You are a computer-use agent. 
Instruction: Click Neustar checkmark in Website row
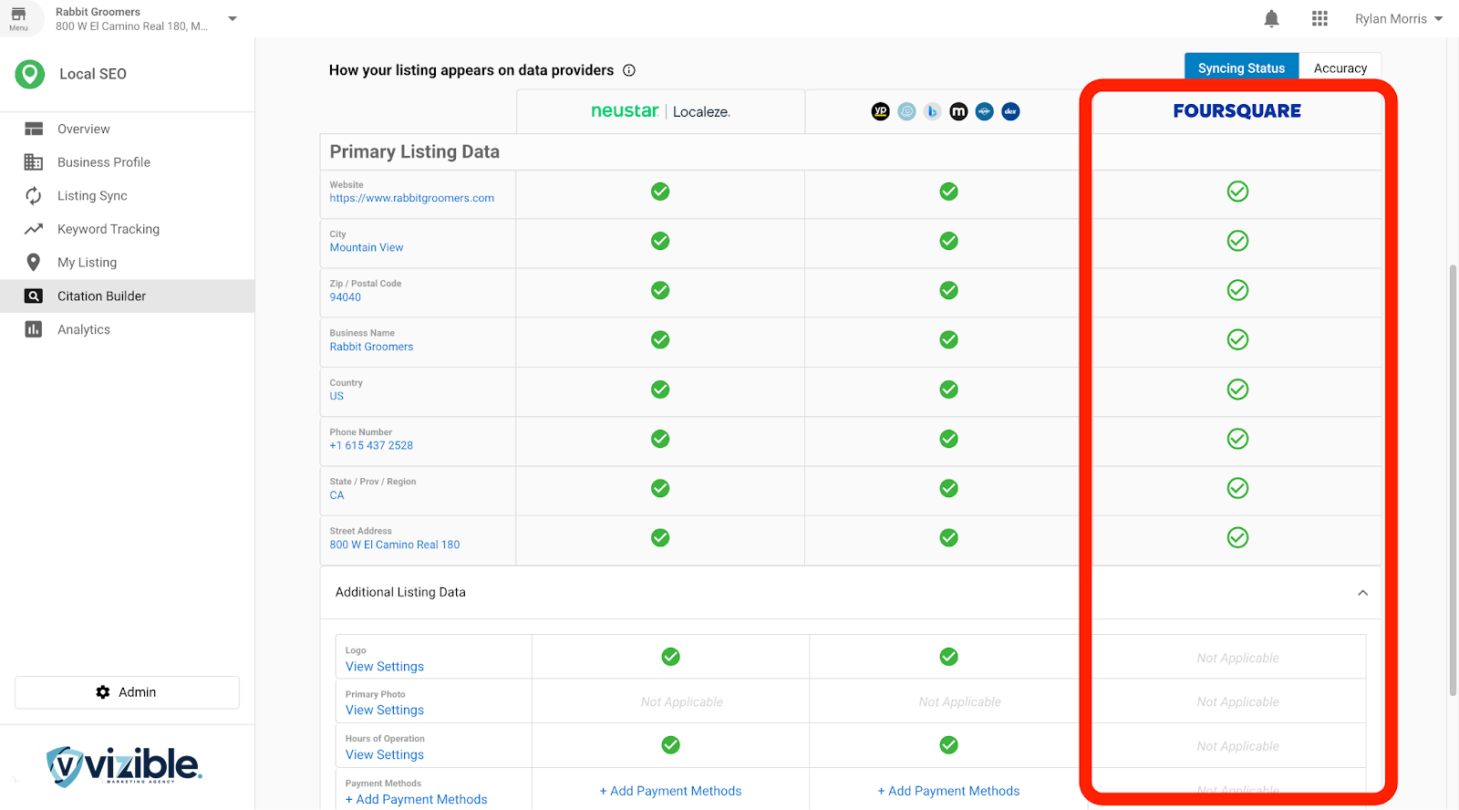(x=660, y=192)
